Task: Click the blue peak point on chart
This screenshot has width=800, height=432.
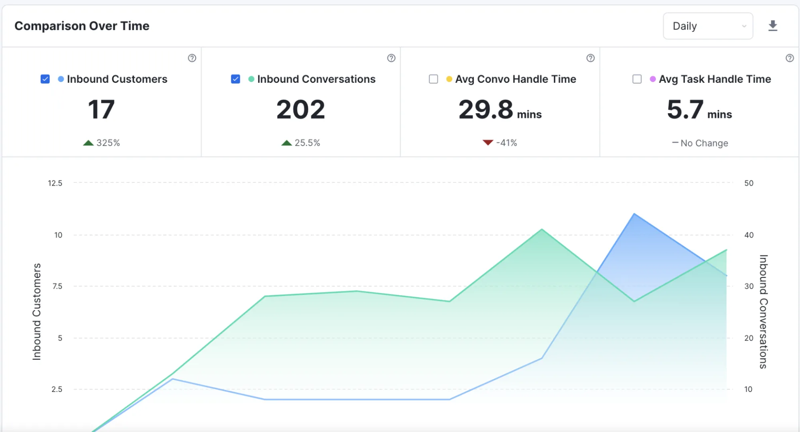Action: [634, 214]
